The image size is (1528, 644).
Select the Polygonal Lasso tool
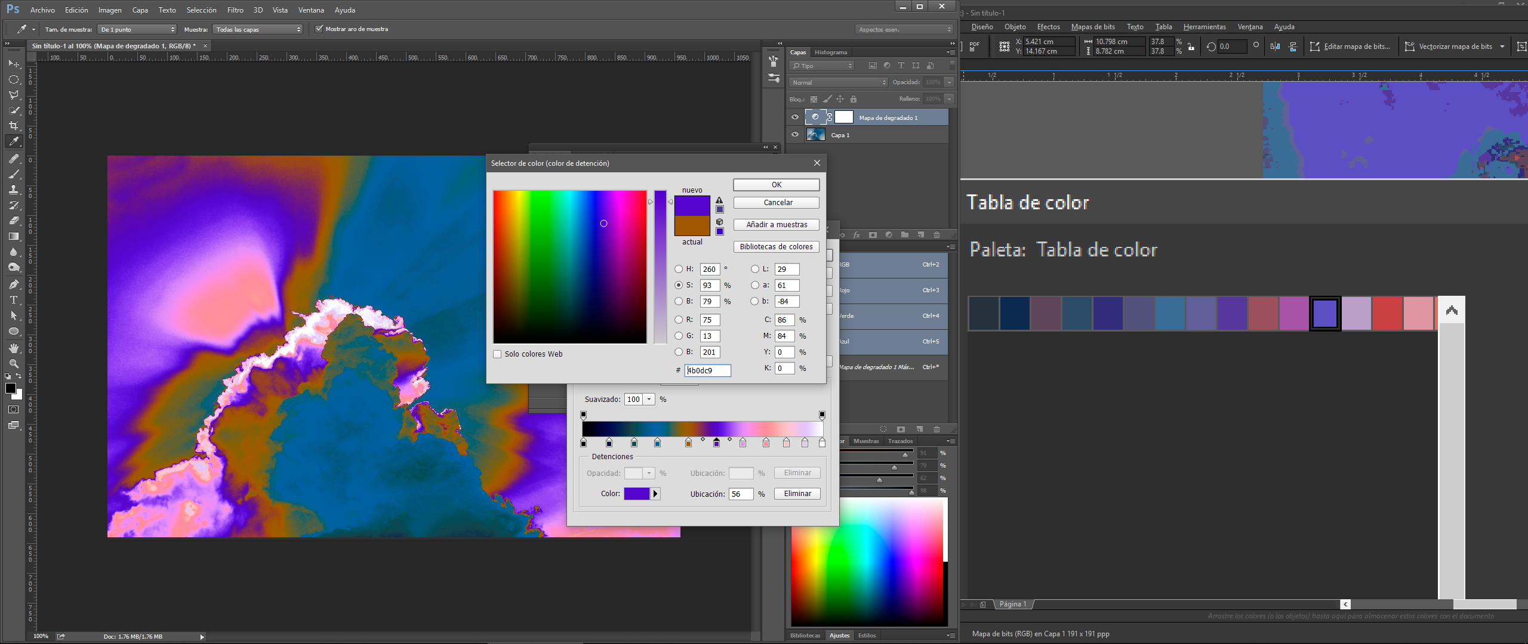tap(13, 95)
